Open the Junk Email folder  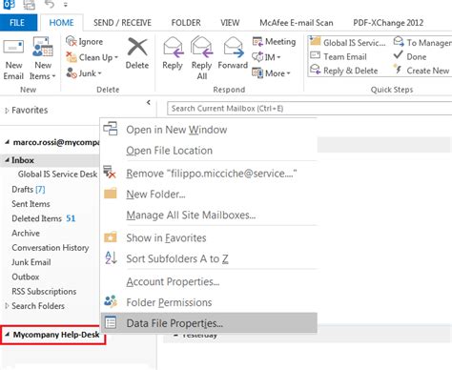pyautogui.click(x=31, y=262)
